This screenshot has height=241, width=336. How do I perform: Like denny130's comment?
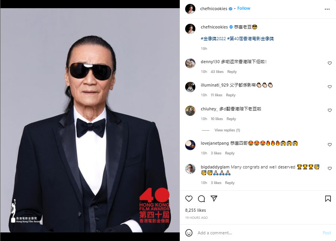(x=330, y=63)
